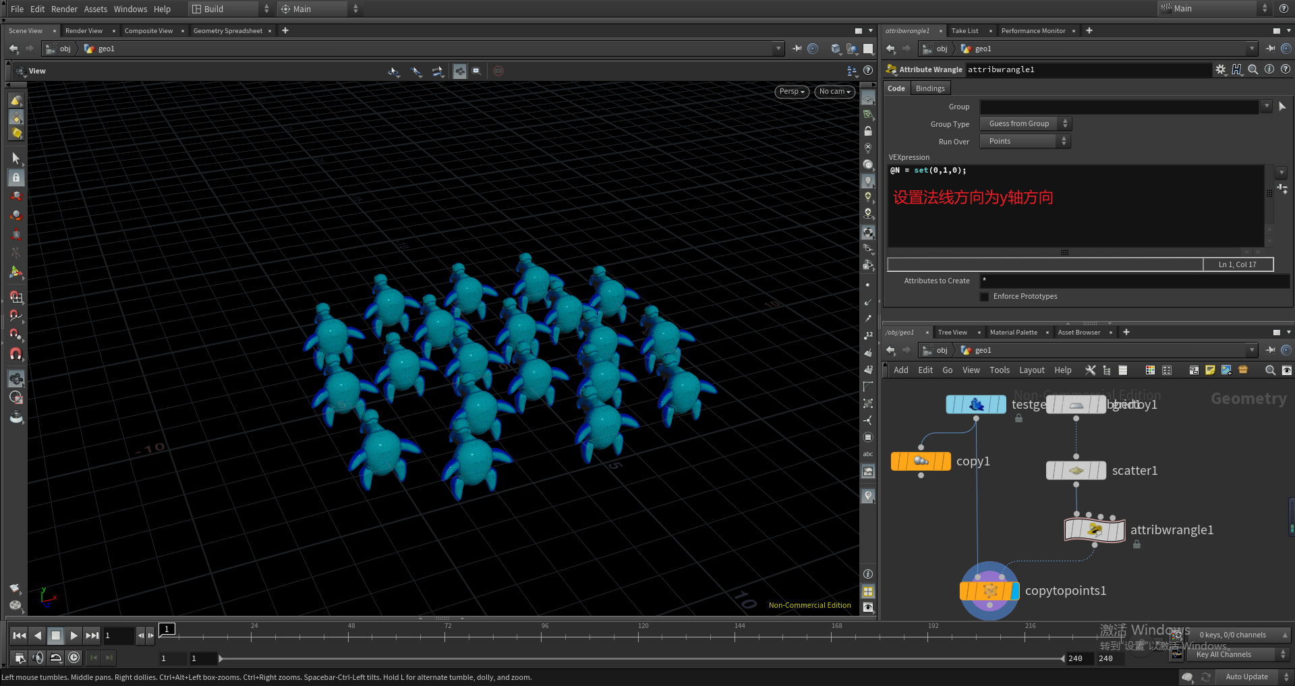The image size is (1295, 686).
Task: Open the Run Over dropdown
Action: (1025, 142)
